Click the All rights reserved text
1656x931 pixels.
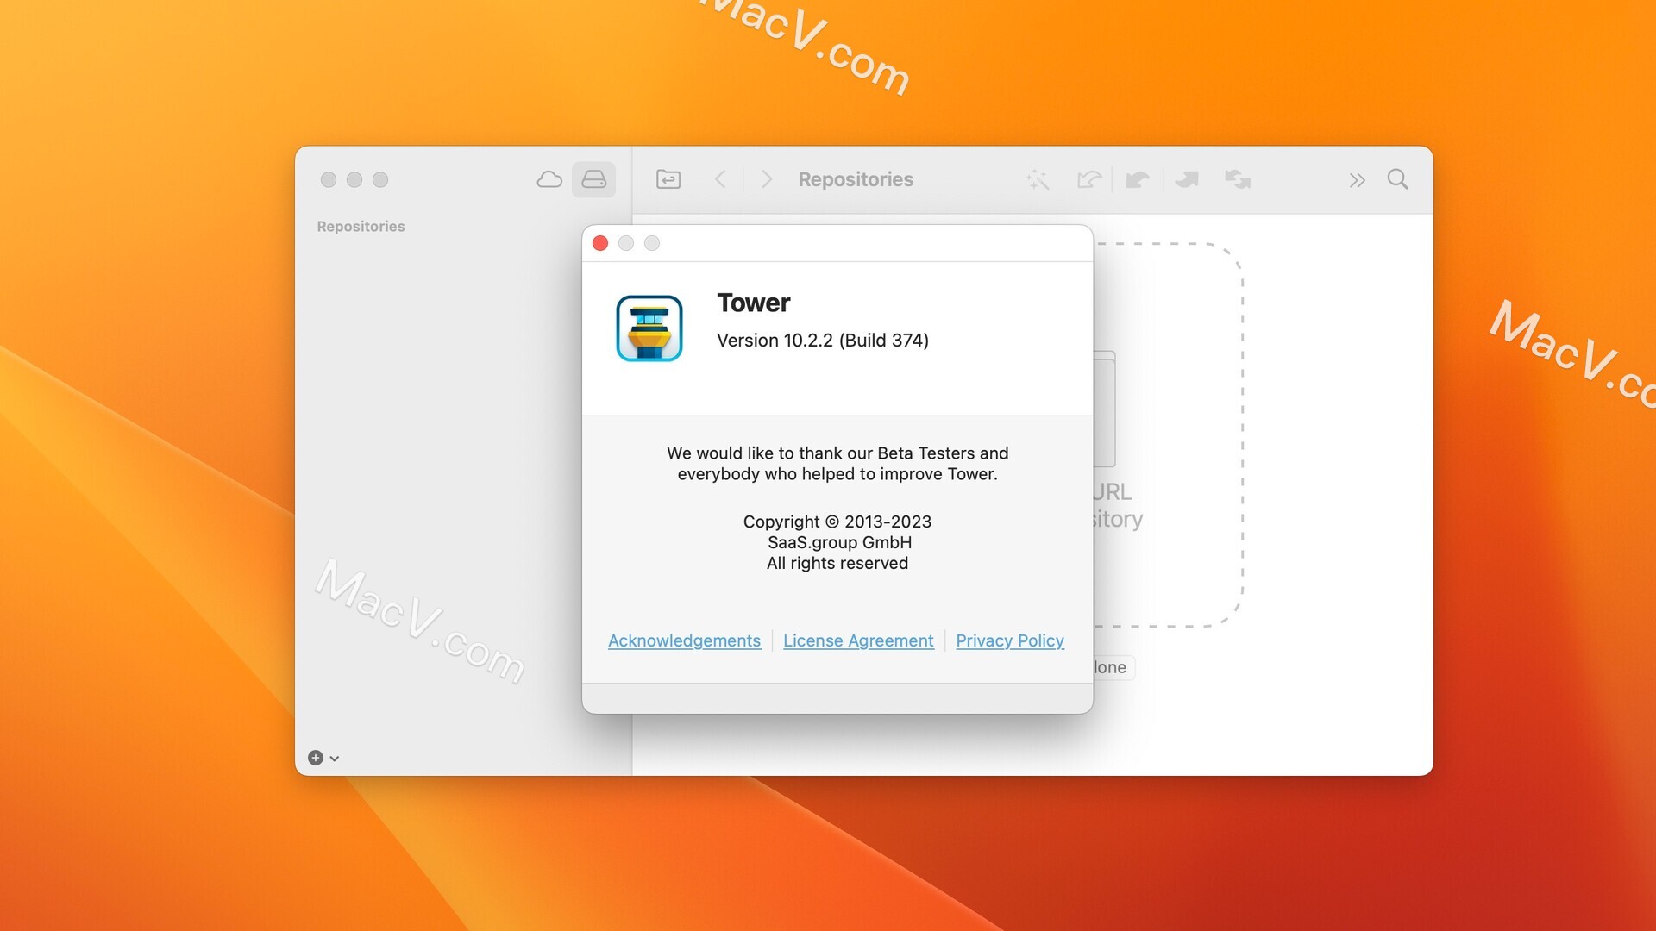click(x=837, y=563)
